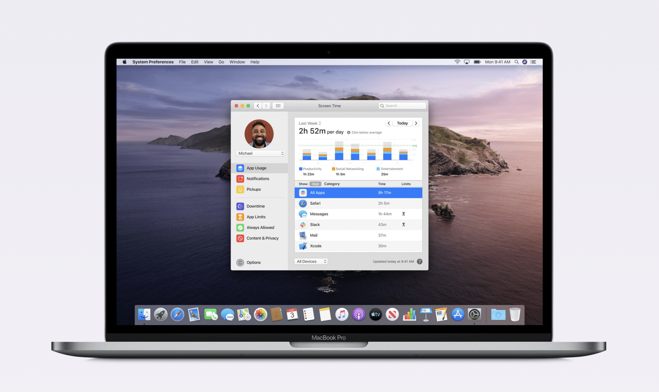Change the Last Week period dropdown
The image size is (659, 392).
pyautogui.click(x=310, y=123)
